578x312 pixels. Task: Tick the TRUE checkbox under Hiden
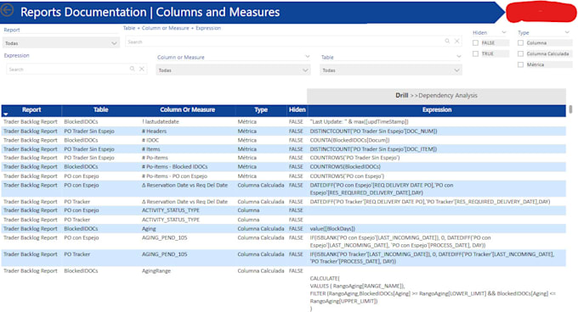[x=475, y=53]
